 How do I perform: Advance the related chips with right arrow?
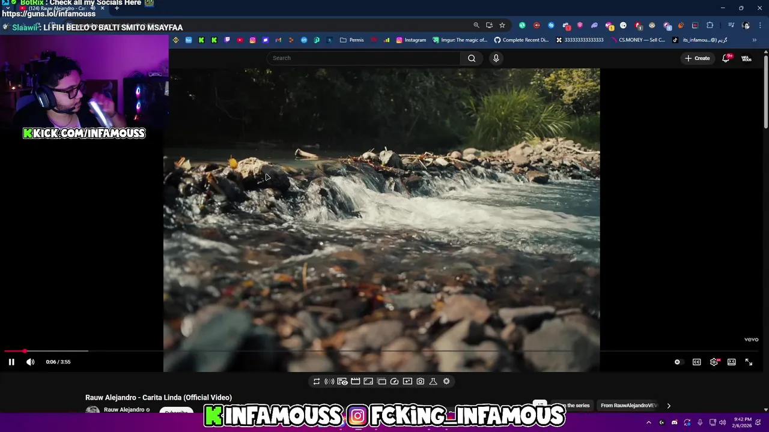[669, 406]
